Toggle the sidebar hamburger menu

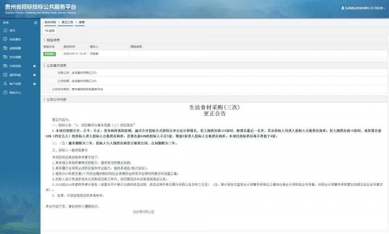(36, 23)
